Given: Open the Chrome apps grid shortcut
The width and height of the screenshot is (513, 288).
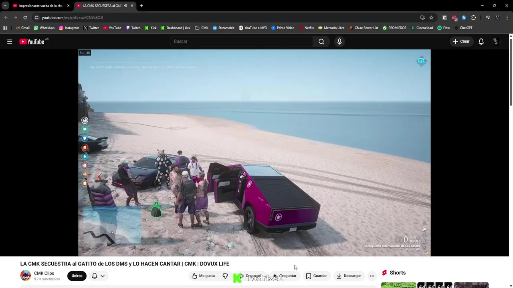Looking at the screenshot, I should pyautogui.click(x=5, y=28).
